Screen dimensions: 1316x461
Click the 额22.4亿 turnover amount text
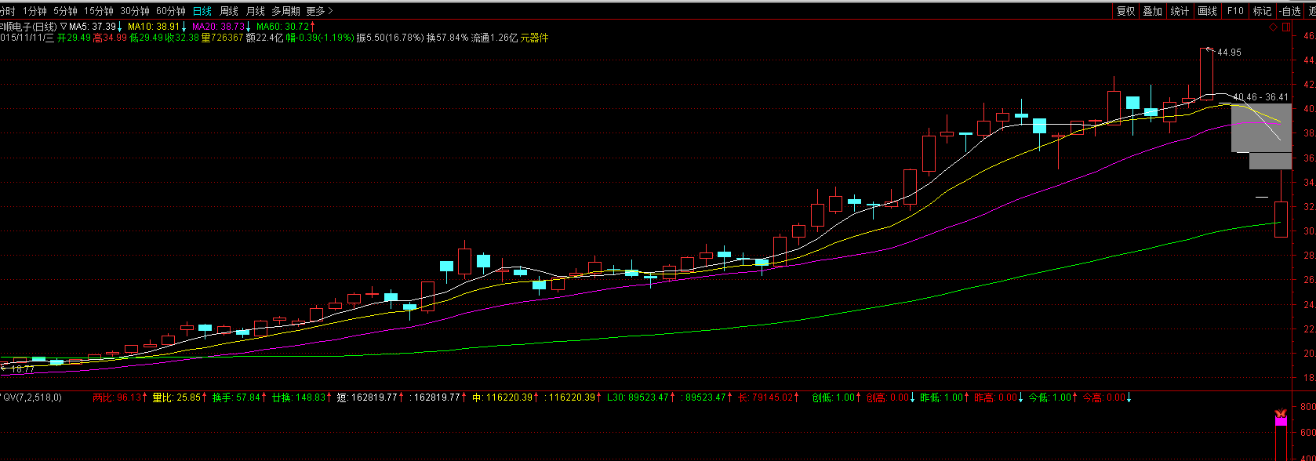[x=264, y=38]
